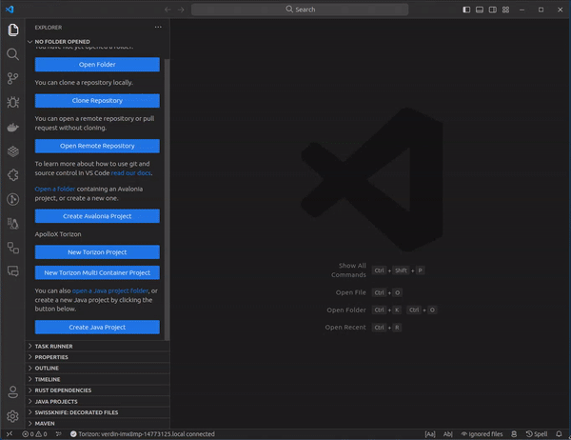Click the ports icon in status bar
This screenshot has height=440, width=571.
[x=58, y=433]
